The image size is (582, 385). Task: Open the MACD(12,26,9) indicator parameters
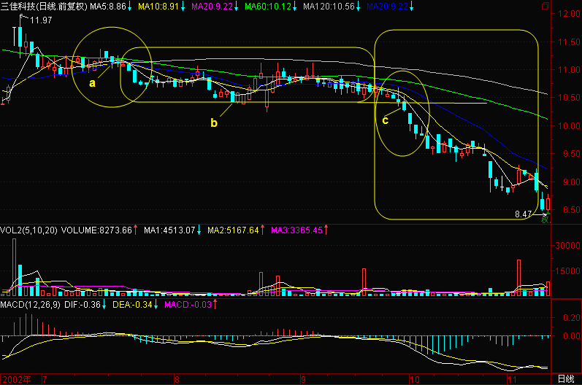point(30,305)
